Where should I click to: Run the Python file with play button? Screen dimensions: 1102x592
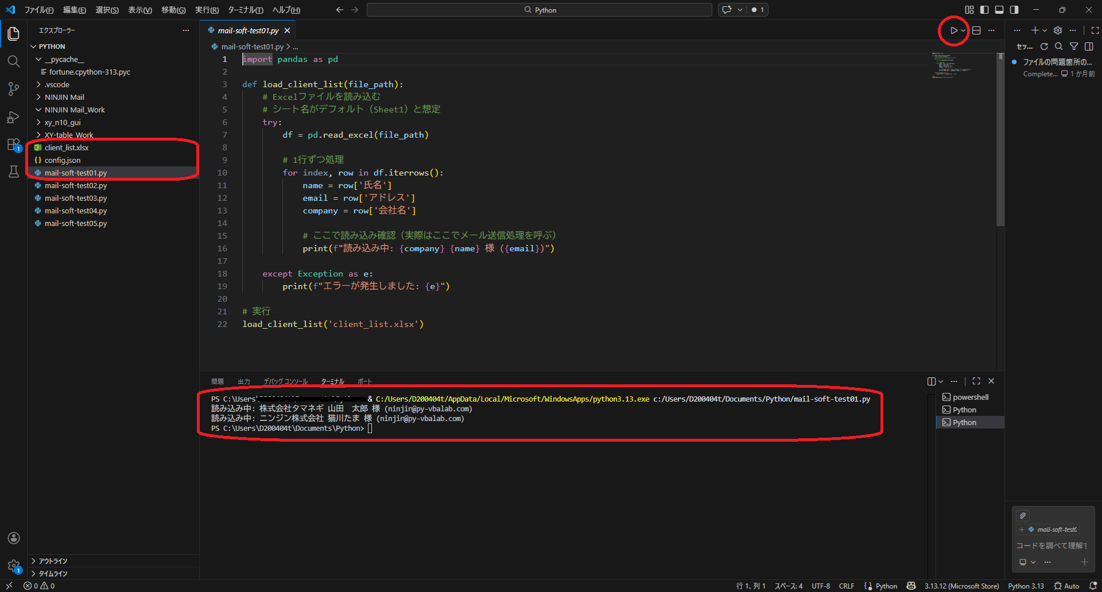pos(953,30)
